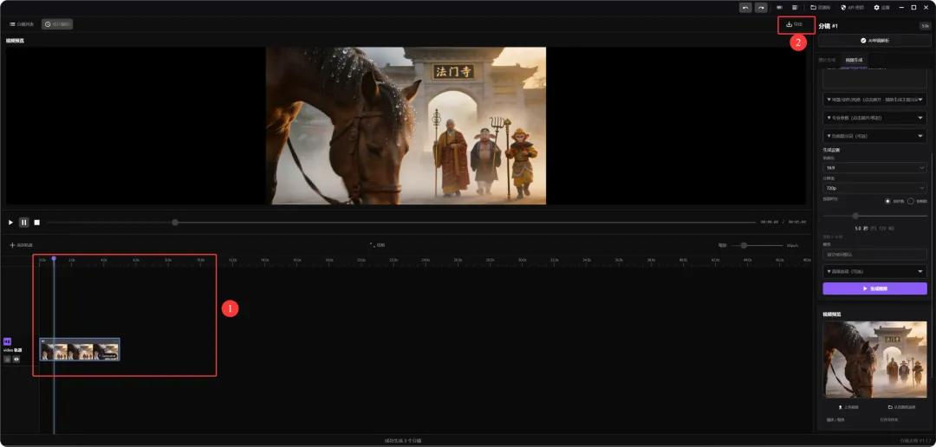Pause playback with the pause icon
Image resolution: width=936 pixels, height=447 pixels.
click(x=24, y=223)
